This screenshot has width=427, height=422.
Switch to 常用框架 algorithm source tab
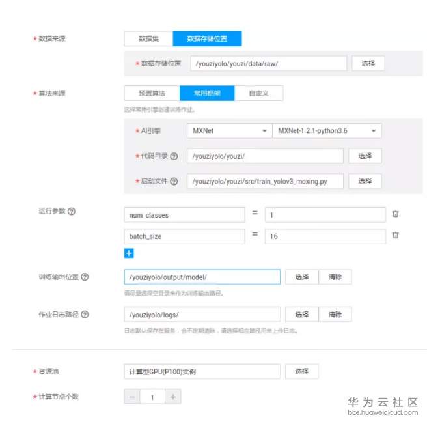(207, 93)
